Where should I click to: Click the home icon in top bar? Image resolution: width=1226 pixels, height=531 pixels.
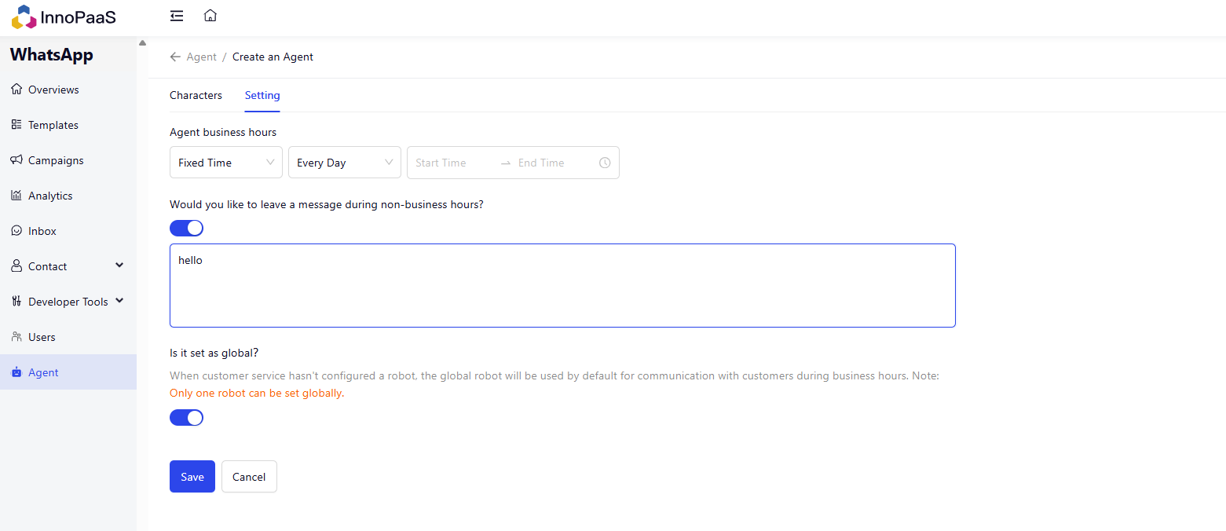click(210, 16)
